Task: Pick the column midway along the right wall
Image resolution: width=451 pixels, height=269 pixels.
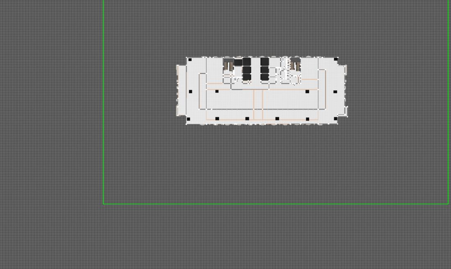Action: coord(335,92)
